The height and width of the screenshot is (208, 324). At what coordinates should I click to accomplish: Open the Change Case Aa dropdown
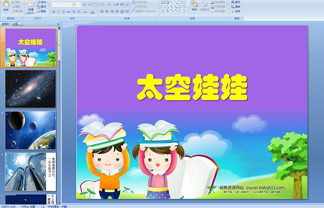tap(86, 12)
